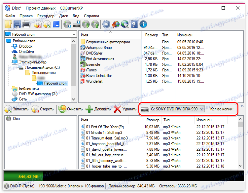Click compilation list scrollbar down arrow
This screenshot has width=248, height=193.
(240, 166)
